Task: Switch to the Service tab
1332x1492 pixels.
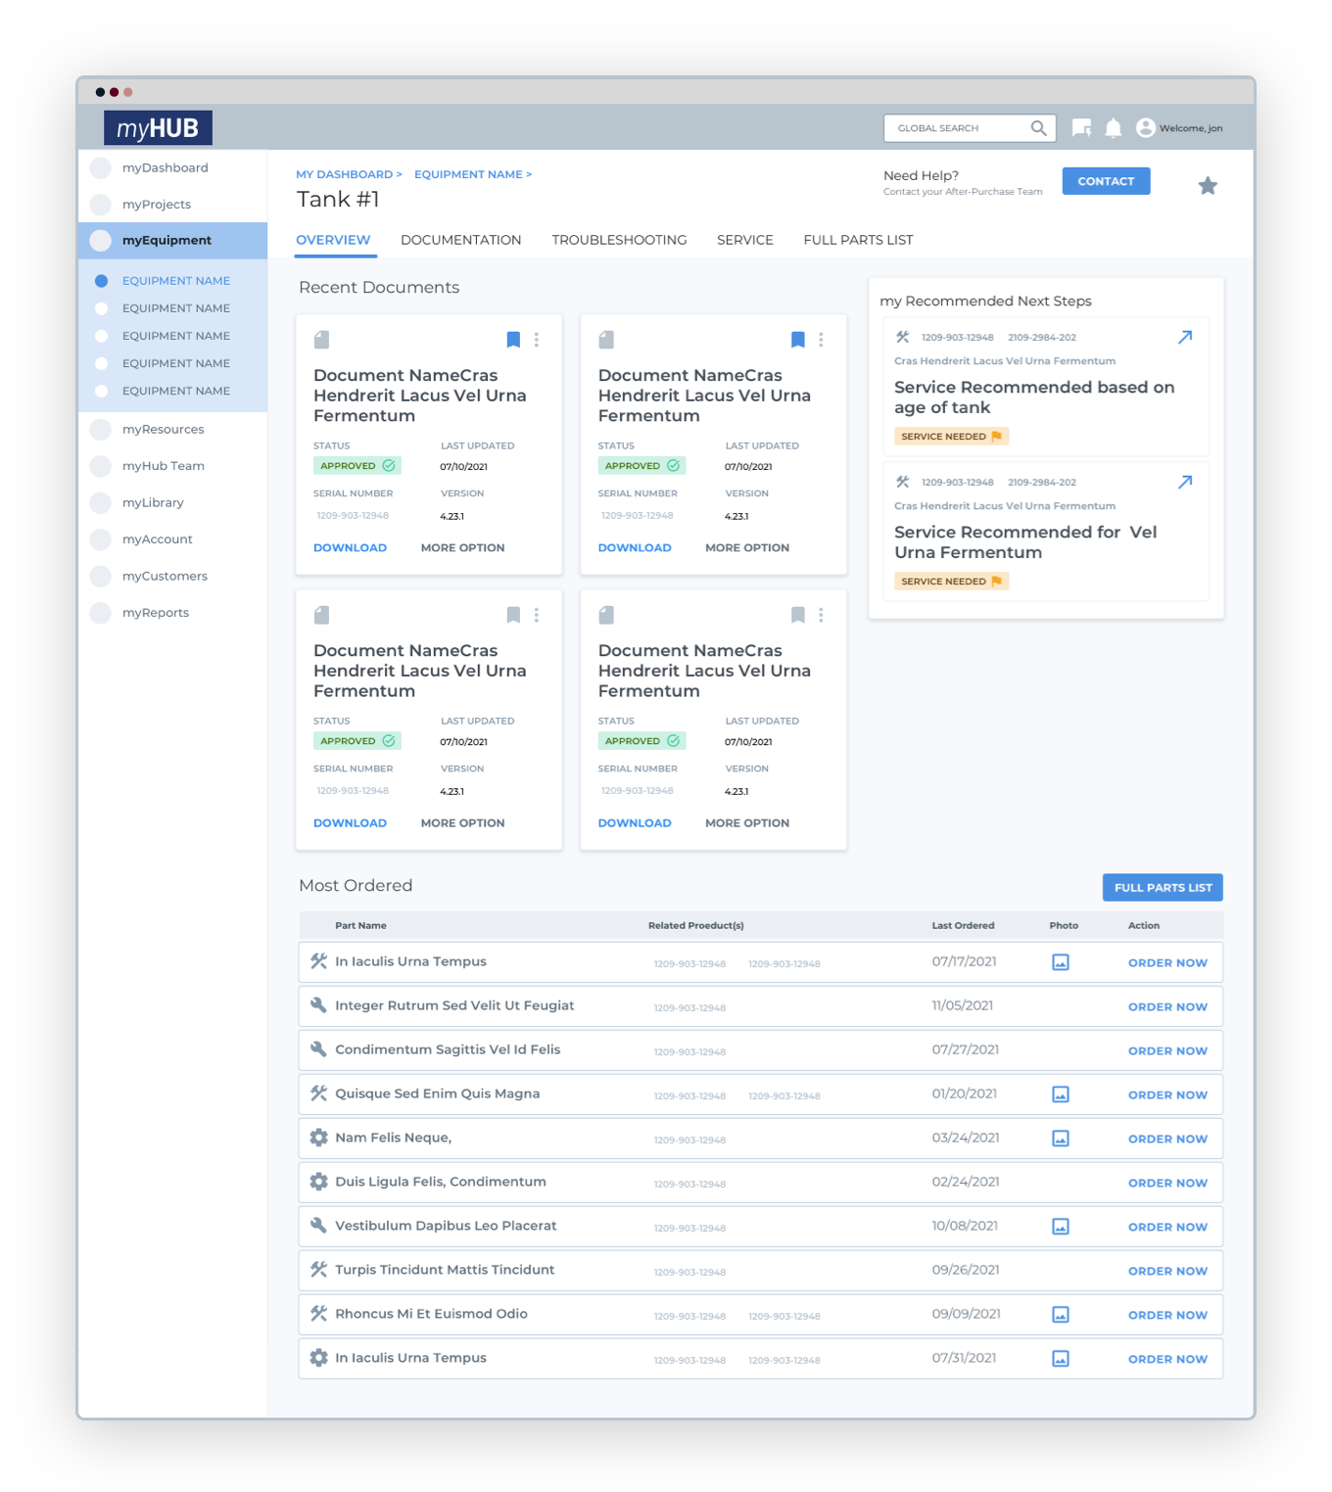Action: pos(745,240)
